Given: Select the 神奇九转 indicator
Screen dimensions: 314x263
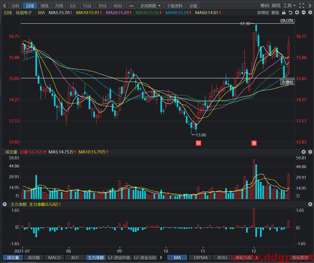Looking at the screenshot, I should coord(243,257).
